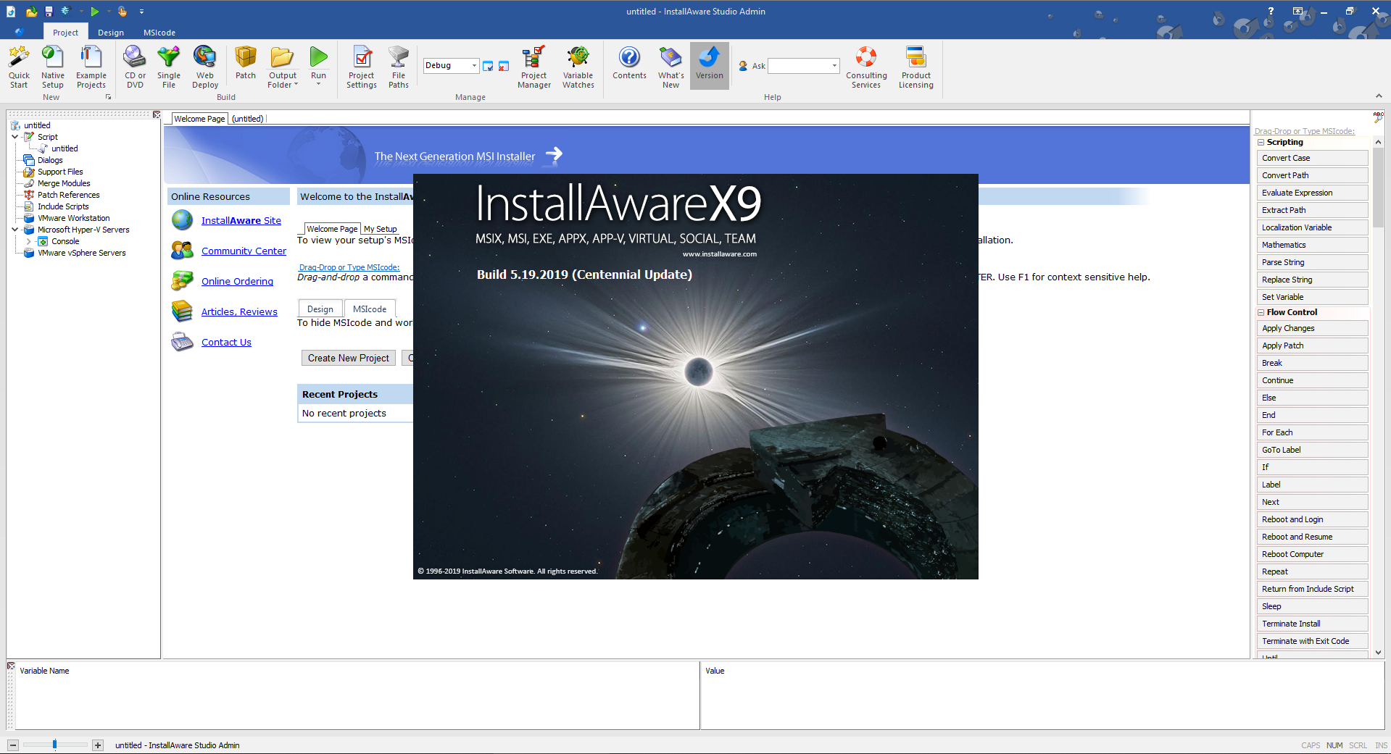
Task: Select the VMware vSphere Servers tree item
Action: point(82,253)
